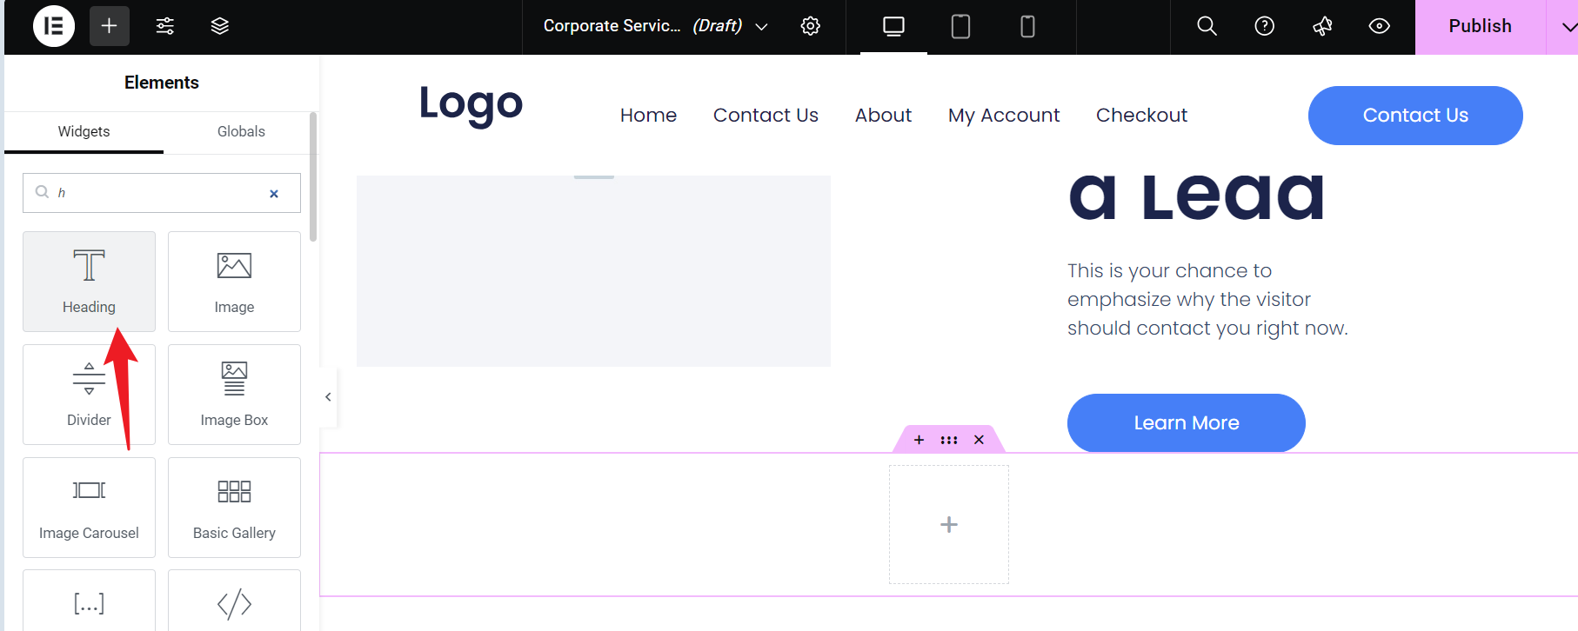Collapse the Elements side panel
The width and height of the screenshot is (1578, 631).
(x=328, y=397)
